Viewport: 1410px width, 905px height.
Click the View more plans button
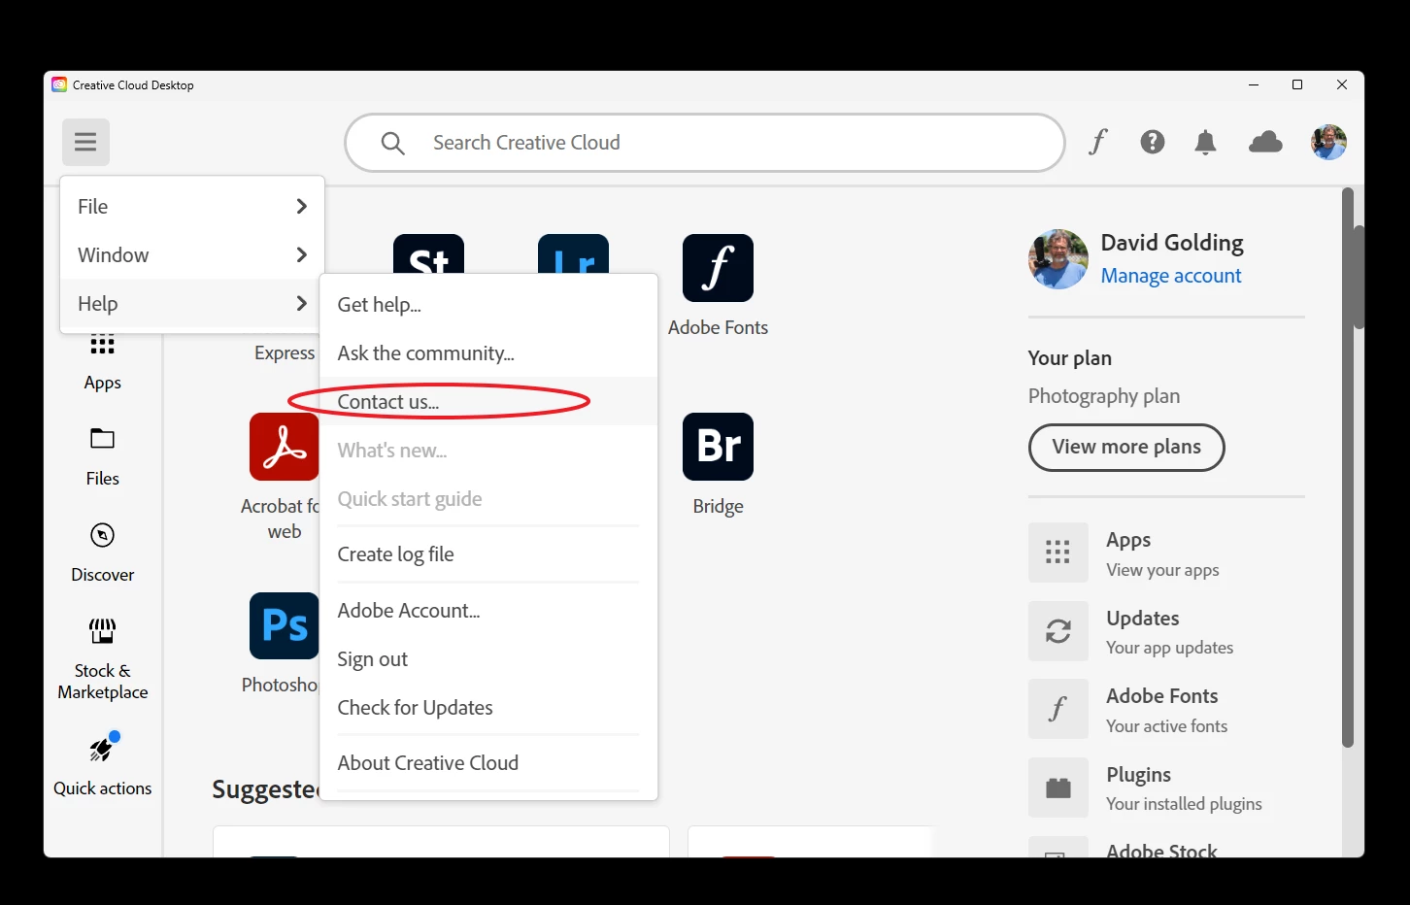(1126, 447)
